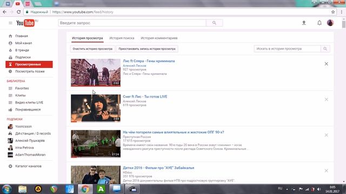Open the video upload arrow icon
This screenshot has width=346, height=194.
(304, 23)
